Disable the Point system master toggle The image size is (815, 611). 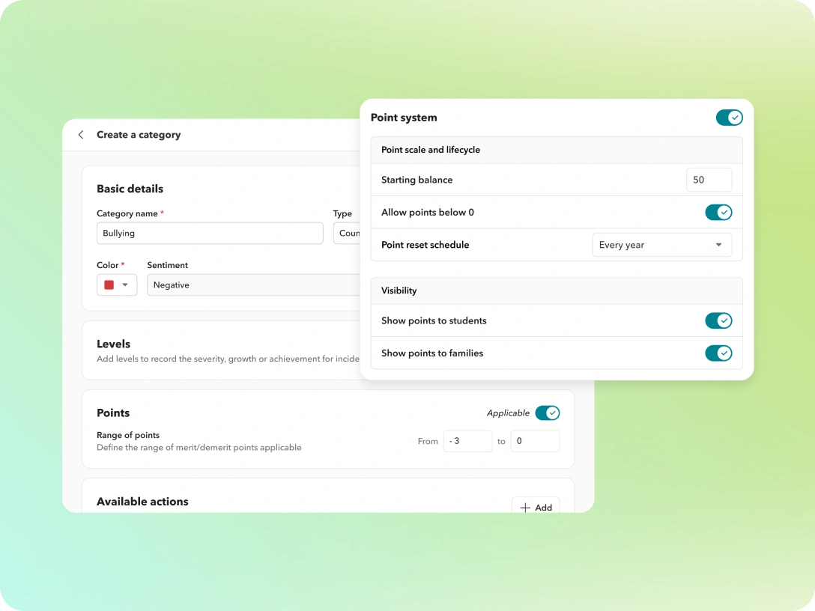729,118
